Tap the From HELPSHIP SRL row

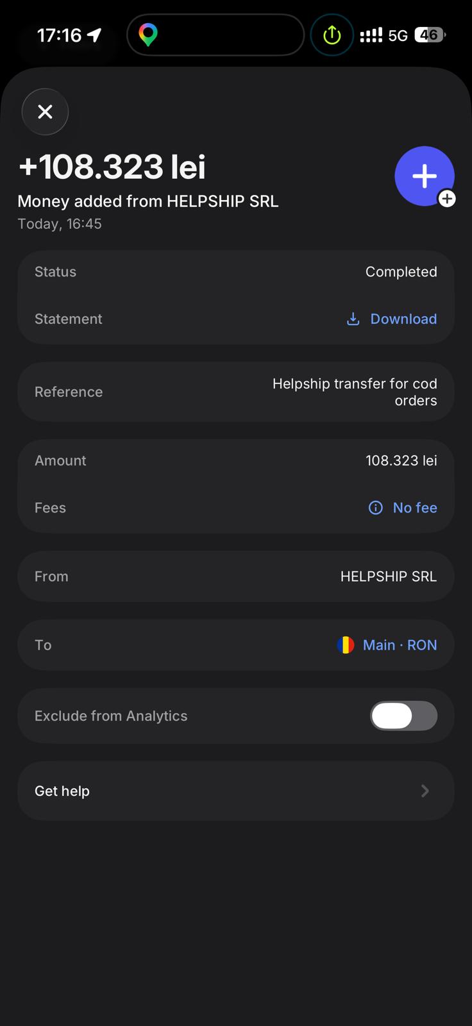coord(235,576)
